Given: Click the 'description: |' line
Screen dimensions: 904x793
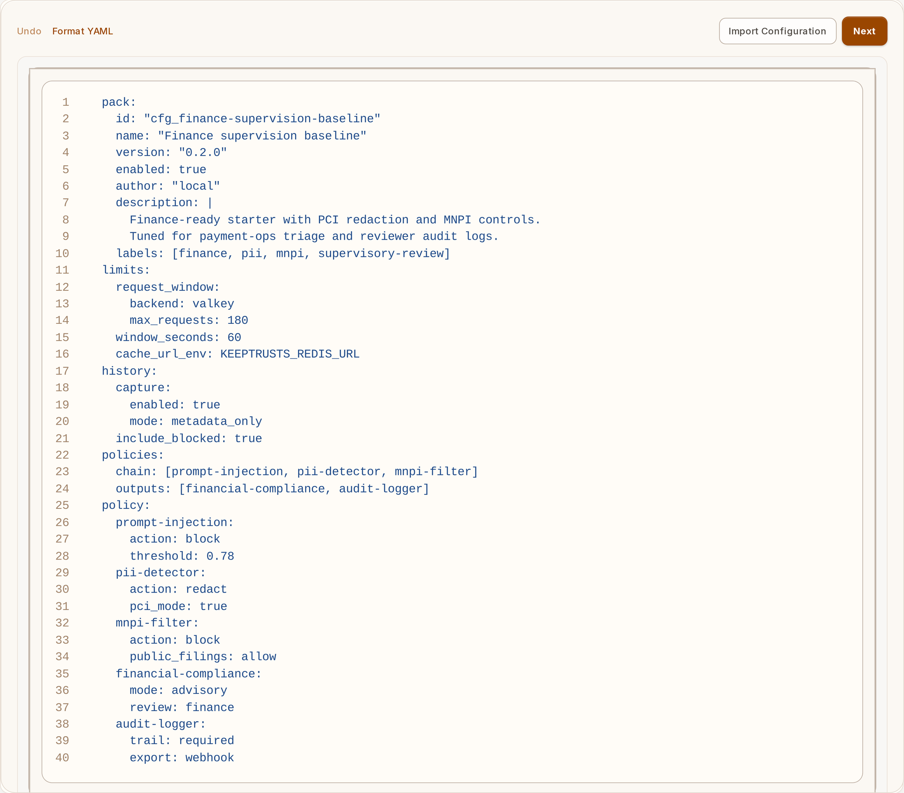Looking at the screenshot, I should [x=164, y=203].
